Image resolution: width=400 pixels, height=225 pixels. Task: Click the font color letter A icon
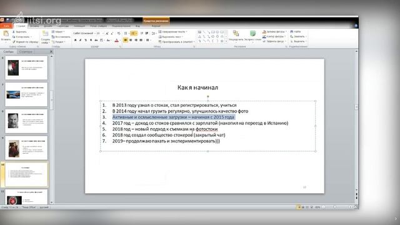point(117,40)
